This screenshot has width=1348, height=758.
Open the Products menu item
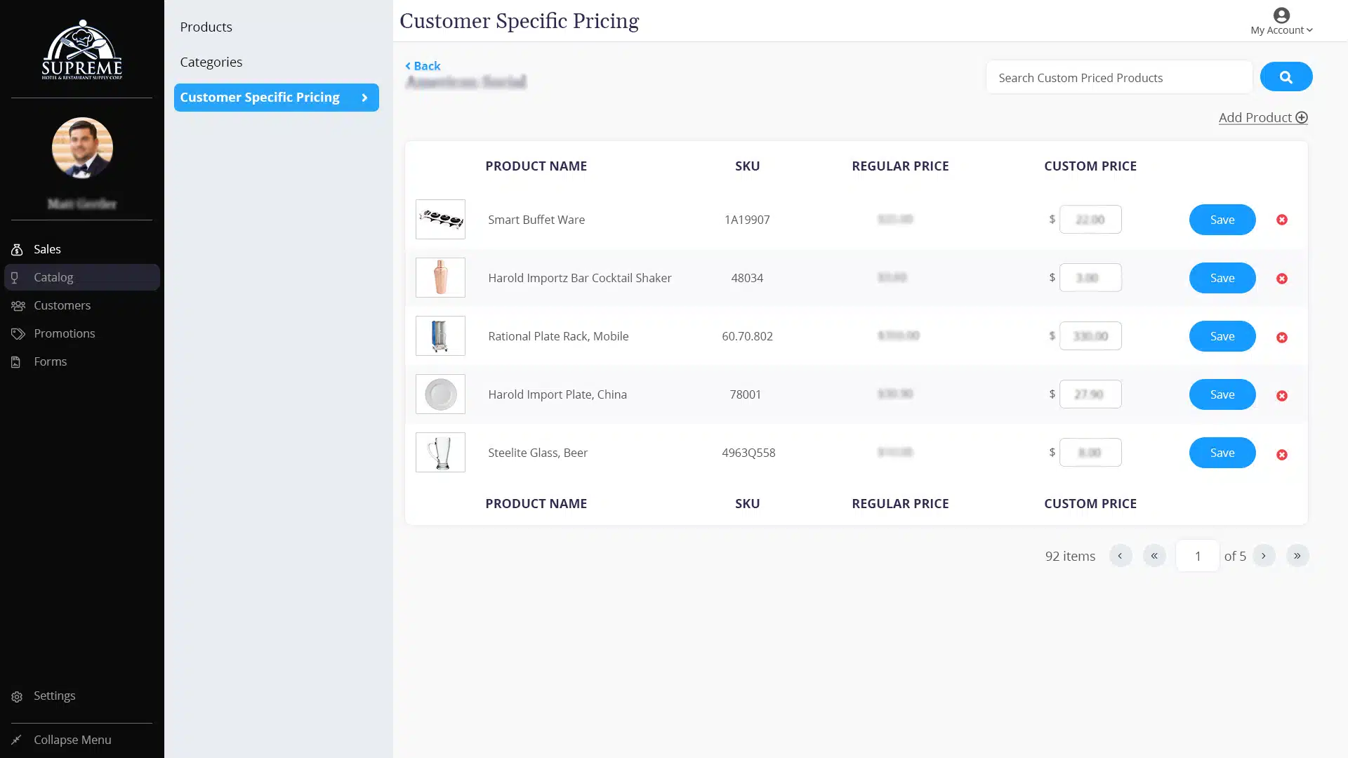click(206, 27)
